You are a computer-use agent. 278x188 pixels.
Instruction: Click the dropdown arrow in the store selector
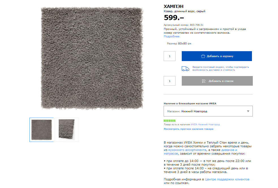[x=248, y=111]
